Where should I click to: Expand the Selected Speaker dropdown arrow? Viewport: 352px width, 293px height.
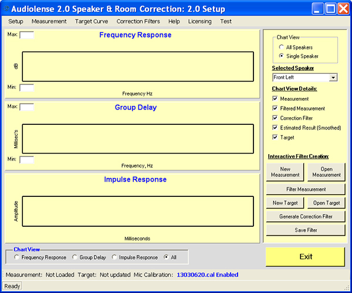click(x=333, y=77)
